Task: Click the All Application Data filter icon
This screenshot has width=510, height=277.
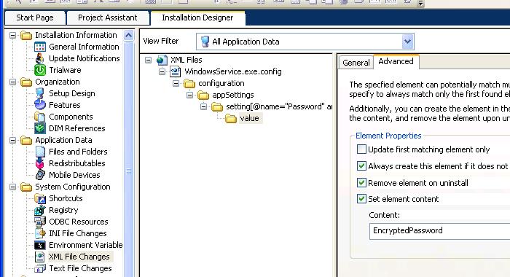Action: (205, 42)
